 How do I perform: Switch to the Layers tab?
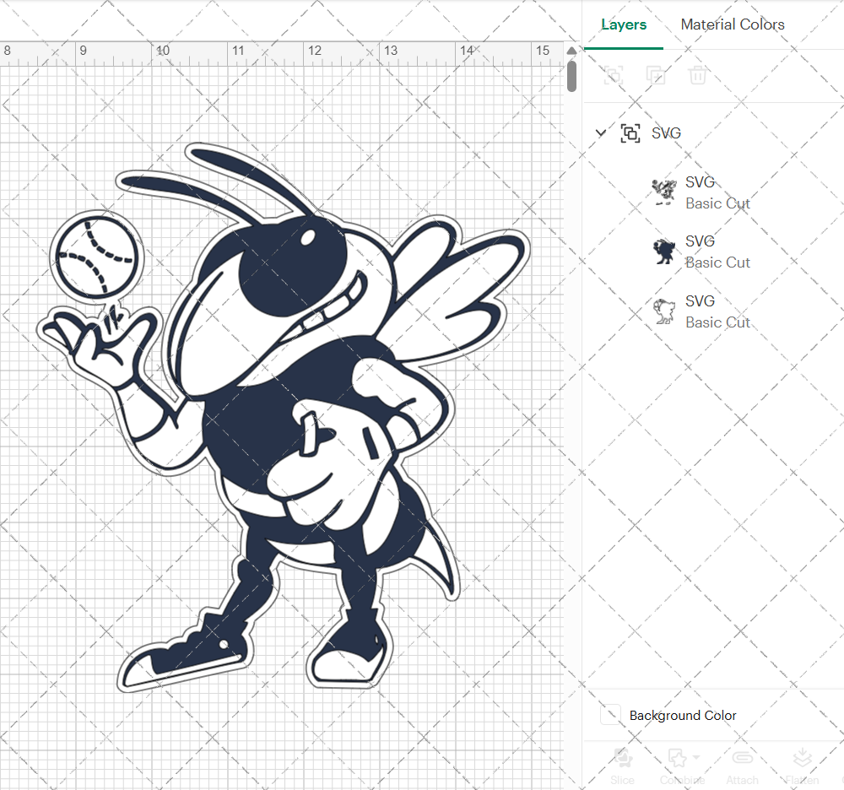coord(624,24)
